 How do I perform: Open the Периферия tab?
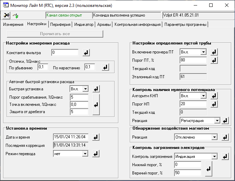(60, 24)
